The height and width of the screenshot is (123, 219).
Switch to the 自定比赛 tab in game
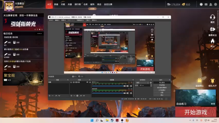click(x=108, y=4)
